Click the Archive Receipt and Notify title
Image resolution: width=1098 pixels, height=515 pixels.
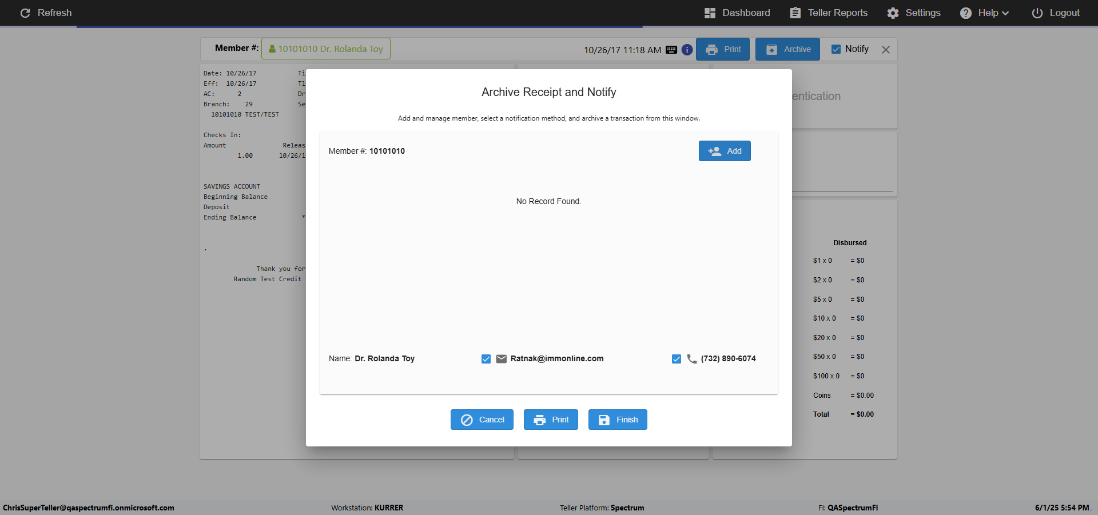tap(549, 92)
